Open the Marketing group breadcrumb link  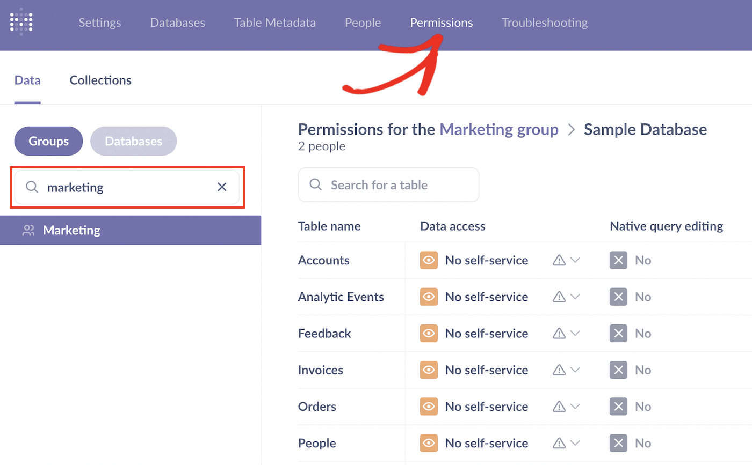498,129
